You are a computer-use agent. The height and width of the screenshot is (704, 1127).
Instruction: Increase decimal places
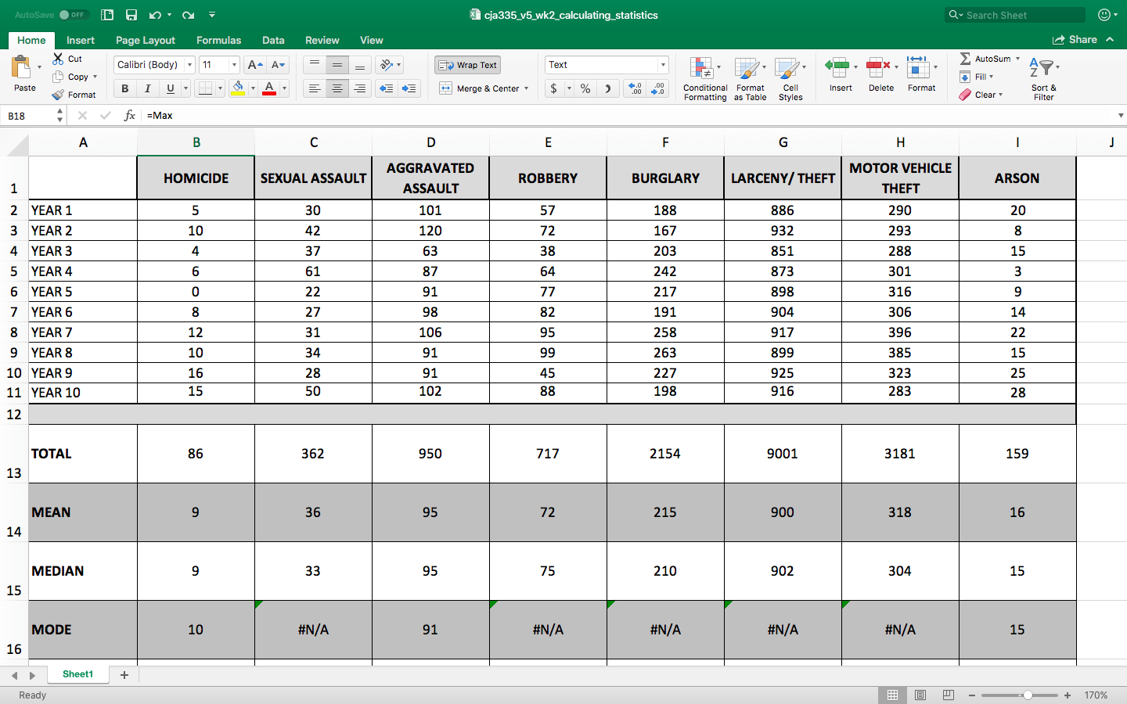(x=636, y=88)
